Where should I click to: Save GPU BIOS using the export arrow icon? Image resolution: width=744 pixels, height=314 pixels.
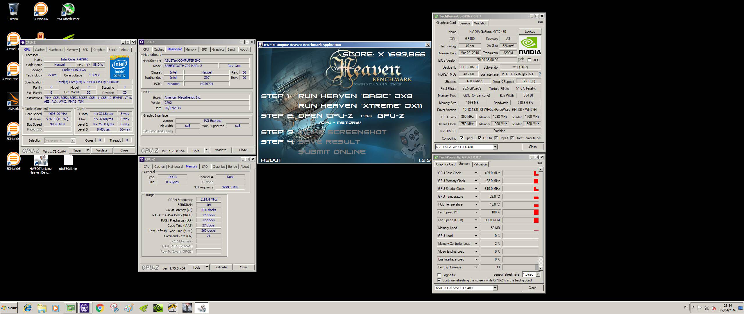point(521,60)
